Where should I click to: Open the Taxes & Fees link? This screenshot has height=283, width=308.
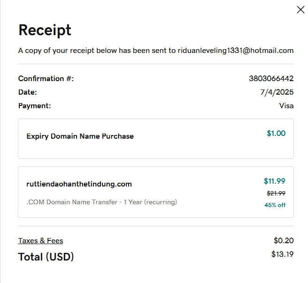click(40, 241)
